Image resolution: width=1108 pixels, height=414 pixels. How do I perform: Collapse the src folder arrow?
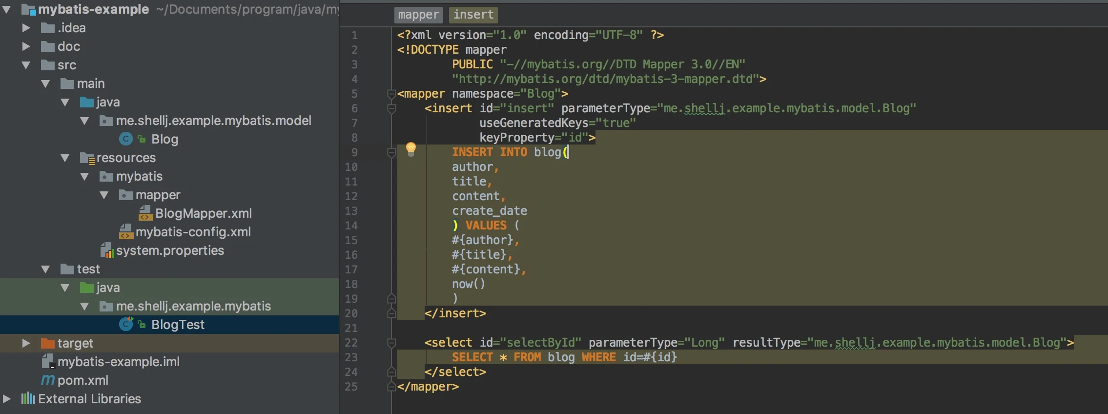coord(26,65)
